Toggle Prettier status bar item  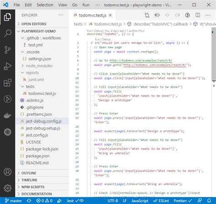[x=183, y=201]
